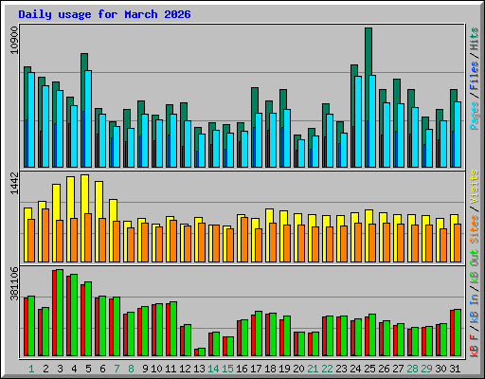The width and height of the screenshot is (485, 379).
Task: Click the day 3 green kB out bar
Action: click(x=60, y=313)
